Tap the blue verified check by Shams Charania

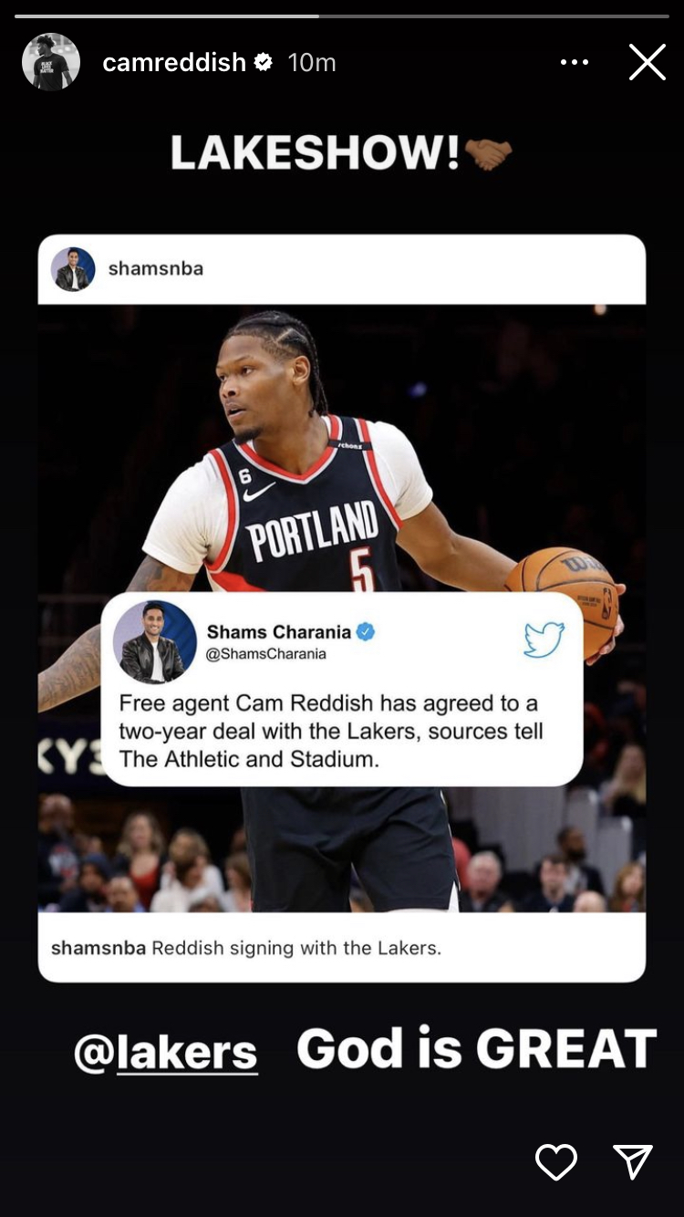pyautogui.click(x=366, y=631)
